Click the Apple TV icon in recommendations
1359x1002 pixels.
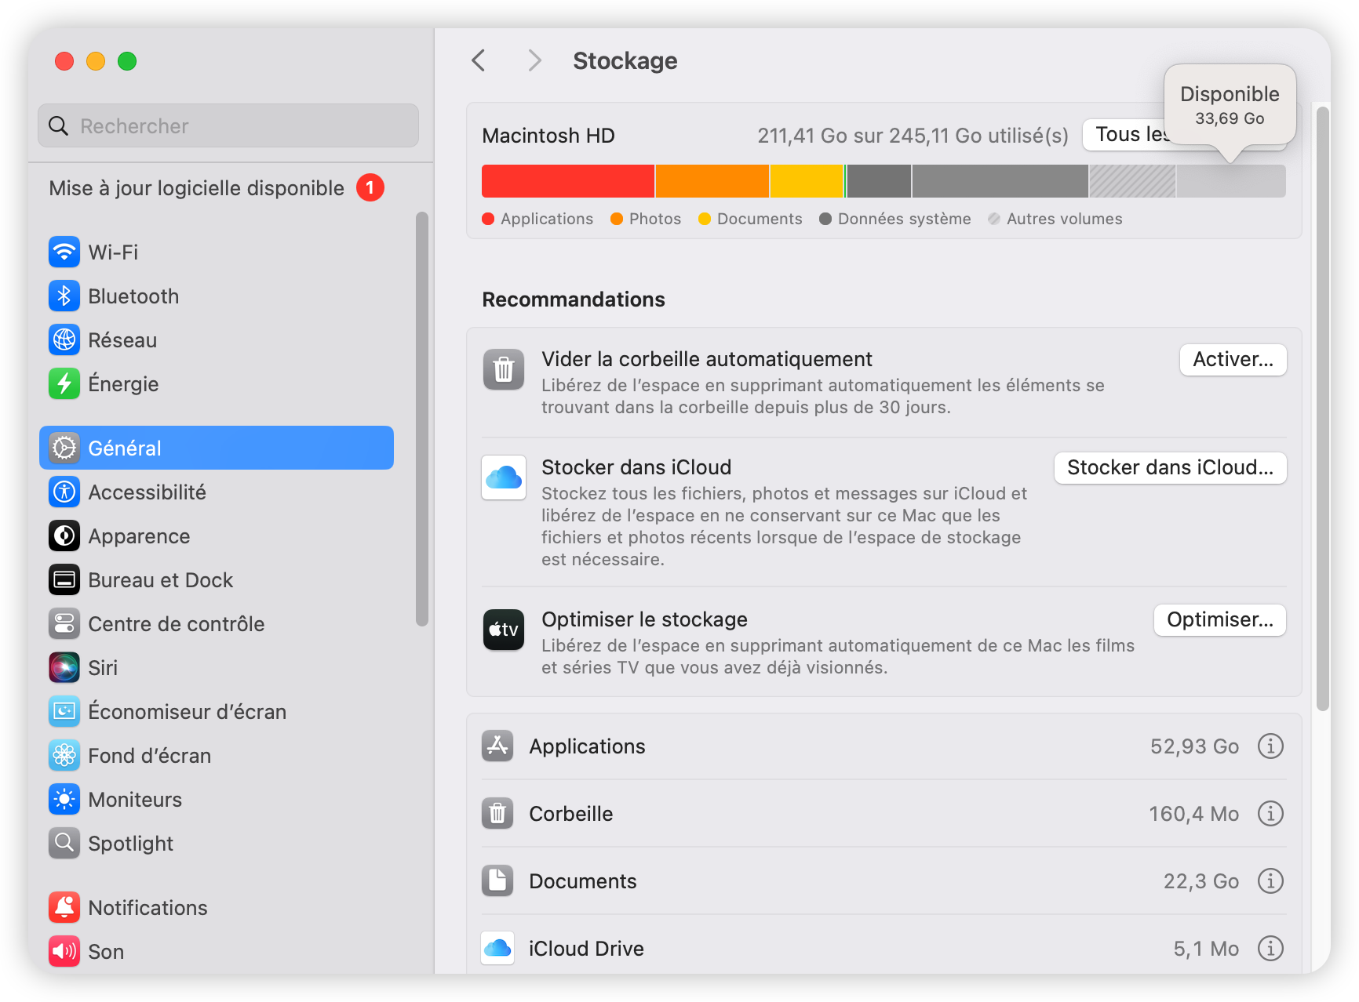(x=504, y=630)
